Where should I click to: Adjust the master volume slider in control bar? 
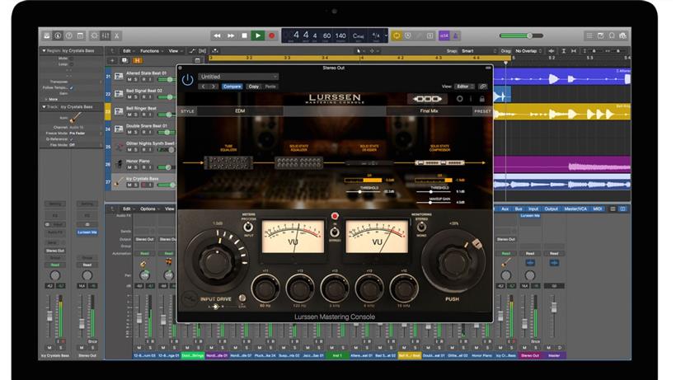pyautogui.click(x=521, y=35)
